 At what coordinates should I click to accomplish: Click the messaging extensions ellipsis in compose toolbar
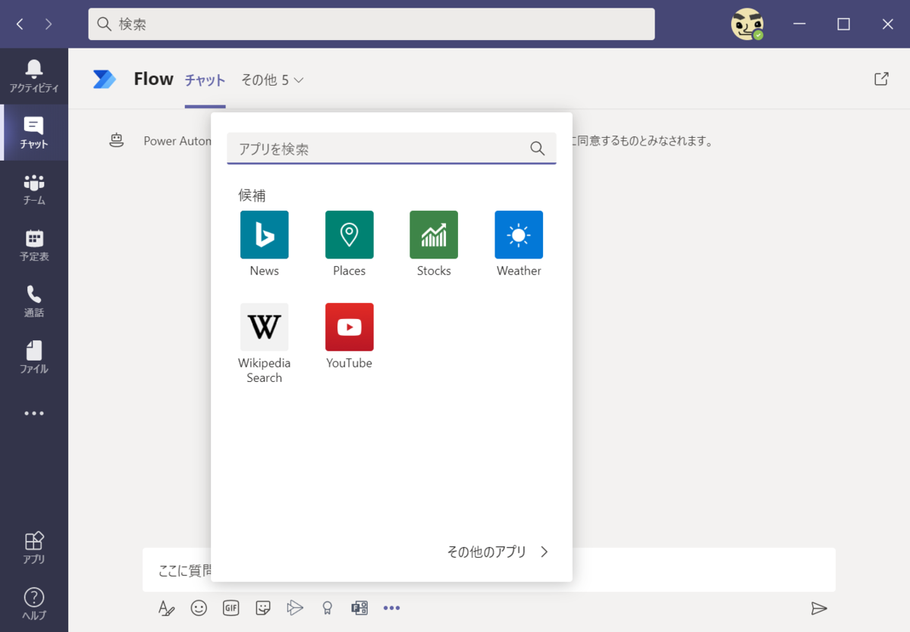[x=391, y=608]
